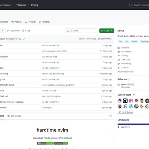The width and height of the screenshot is (149, 149).
Task: Open commit 'Create LICENSE'
Action: (x=49, y=91)
